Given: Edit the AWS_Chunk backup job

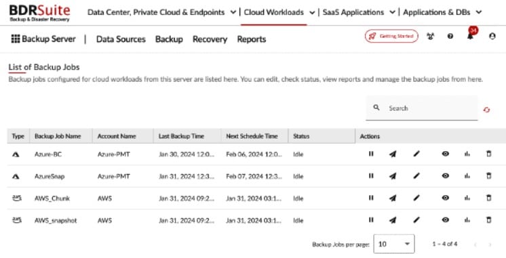Looking at the screenshot, I should click(416, 198).
